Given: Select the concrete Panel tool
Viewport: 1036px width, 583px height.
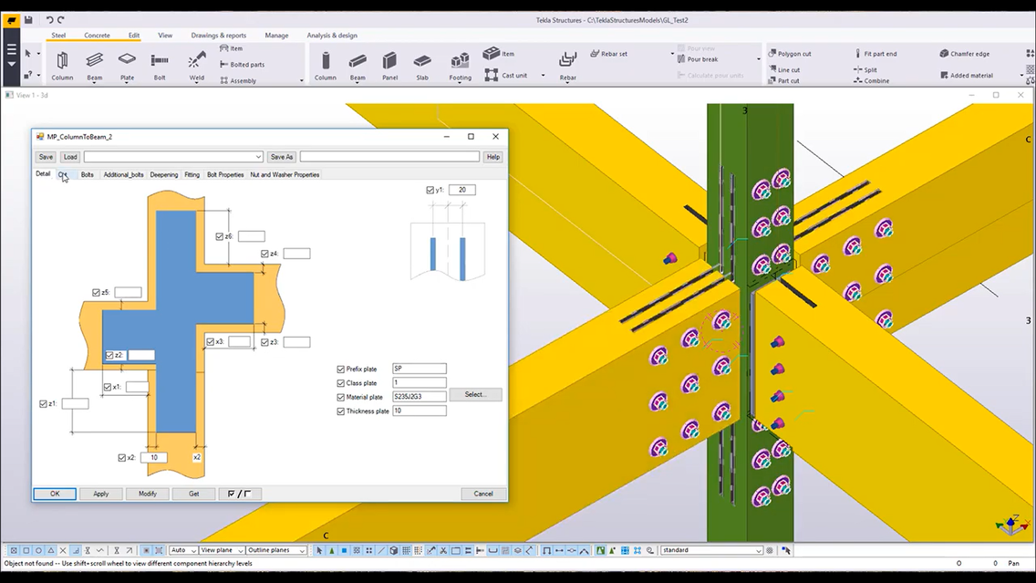Looking at the screenshot, I should click(389, 66).
